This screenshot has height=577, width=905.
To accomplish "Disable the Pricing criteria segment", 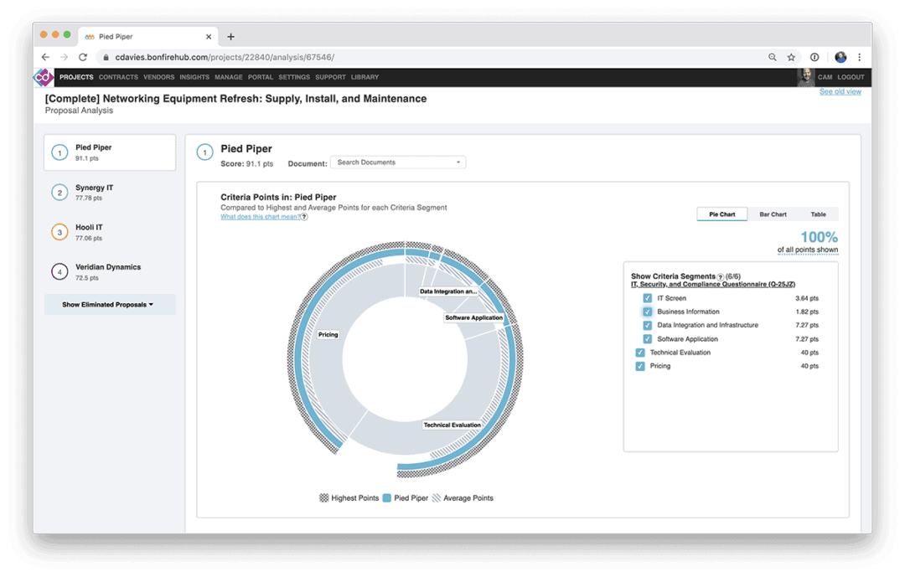I will (640, 366).
